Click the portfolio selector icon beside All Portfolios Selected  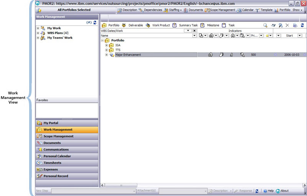click(39, 10)
